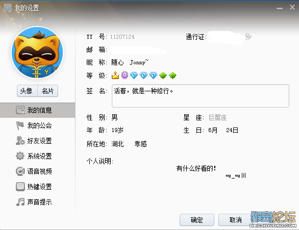This screenshot has width=299, height=230.
Task: Open the 年龄 age value 19岁
Action: (117, 130)
